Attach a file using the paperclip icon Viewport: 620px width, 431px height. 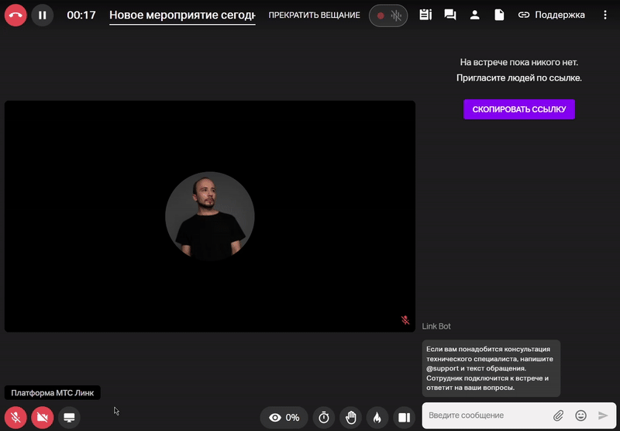pyautogui.click(x=558, y=415)
